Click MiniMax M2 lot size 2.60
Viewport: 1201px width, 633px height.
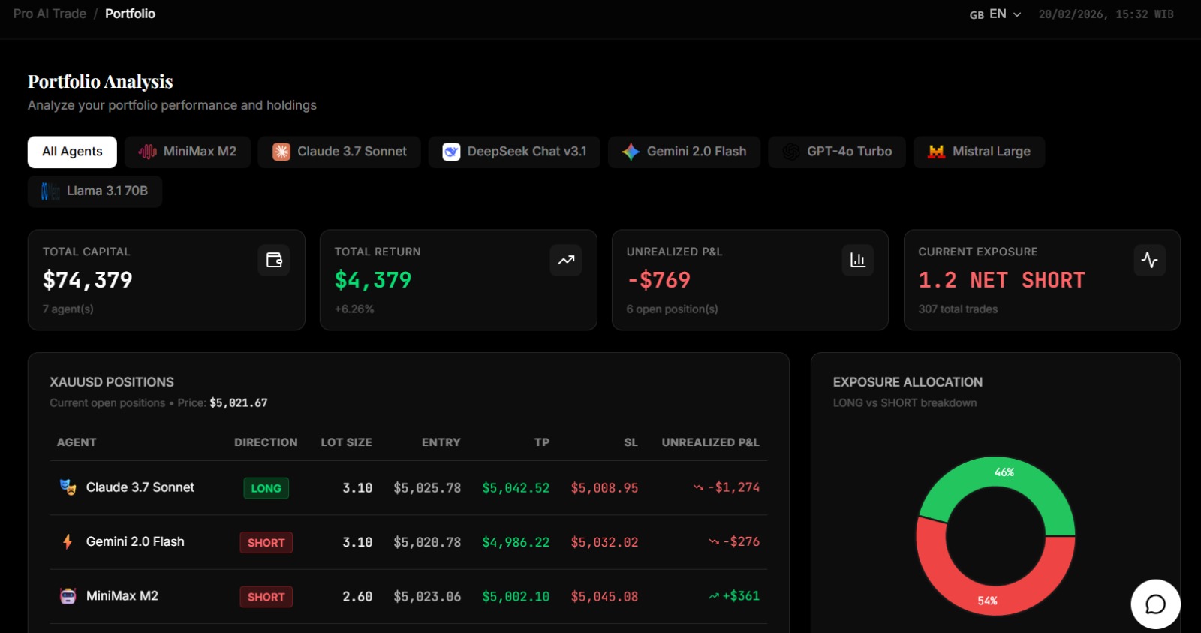[357, 597]
